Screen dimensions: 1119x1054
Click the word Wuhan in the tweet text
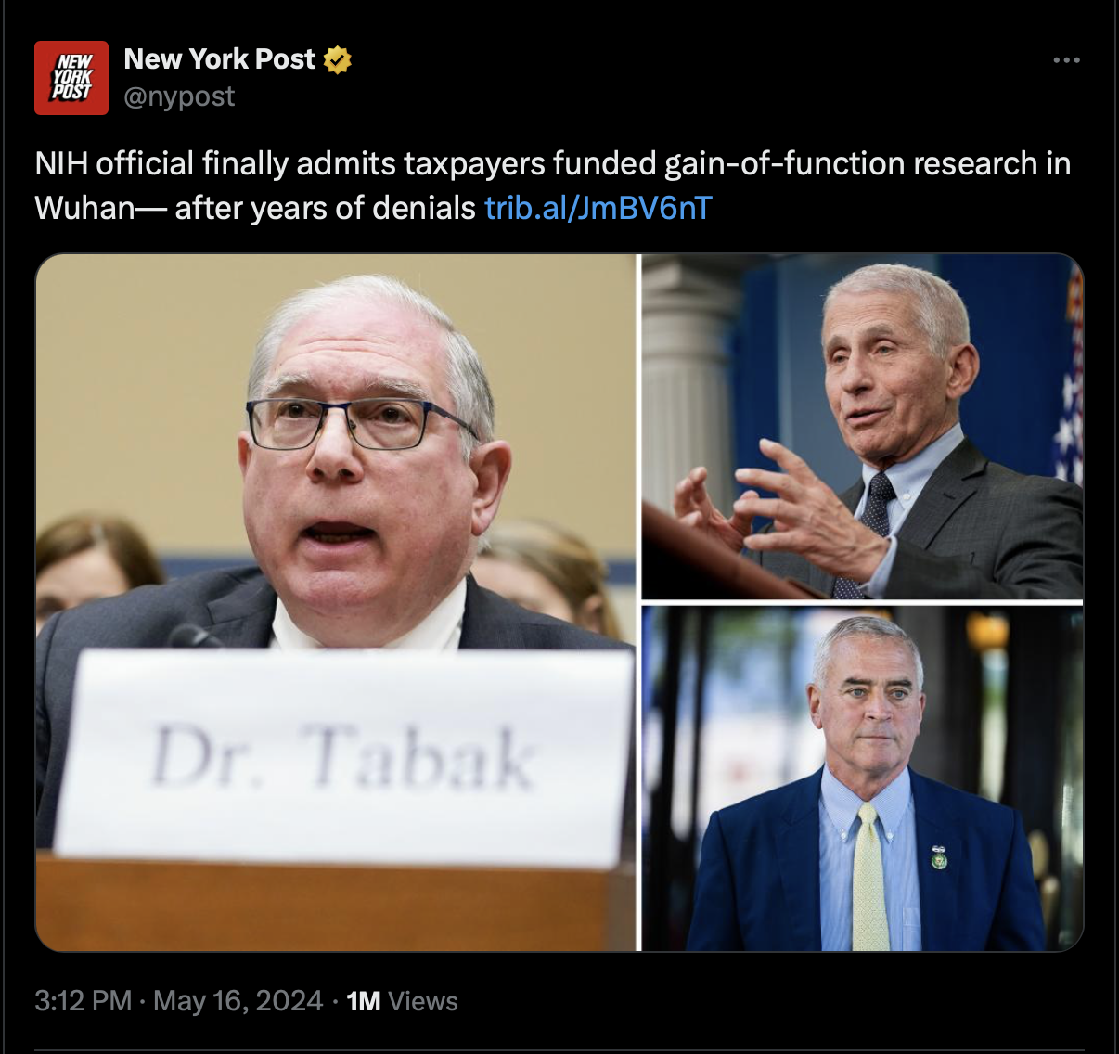point(84,208)
